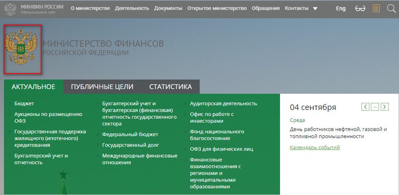The width and height of the screenshot is (399, 195).
Task: Switch to СТАТИСТИКА tab
Action: coord(170,87)
